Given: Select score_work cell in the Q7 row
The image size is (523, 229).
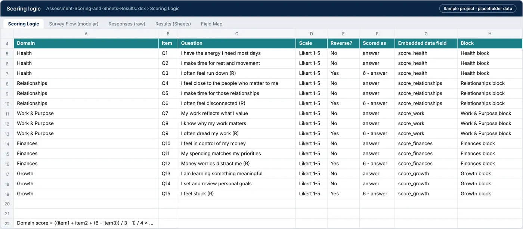Looking at the screenshot, I should coord(426,114).
